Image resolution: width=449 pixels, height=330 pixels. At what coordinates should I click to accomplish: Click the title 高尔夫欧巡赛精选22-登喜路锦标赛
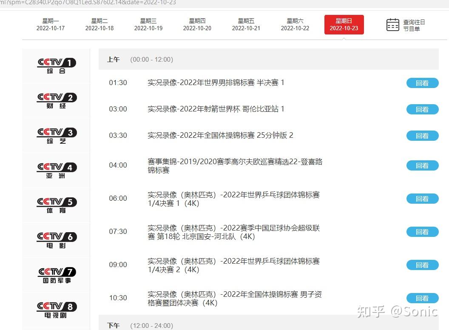coord(235,166)
